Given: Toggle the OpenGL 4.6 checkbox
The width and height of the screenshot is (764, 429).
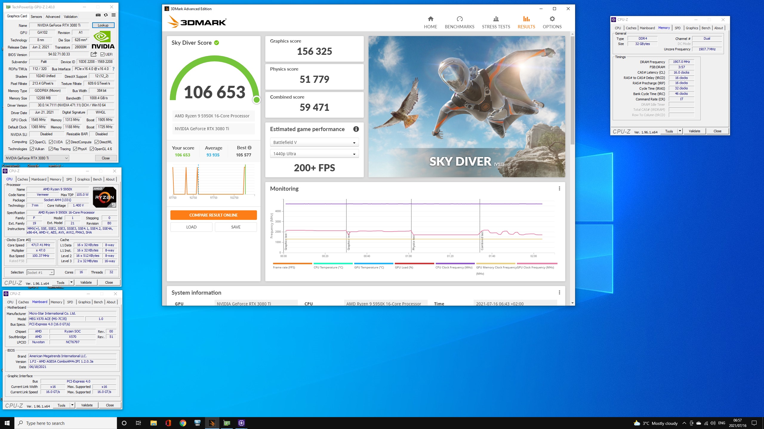Looking at the screenshot, I should point(92,149).
